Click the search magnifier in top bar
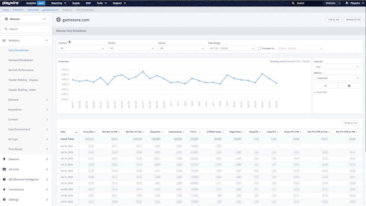The height and width of the screenshot is (206, 366). 293,3
